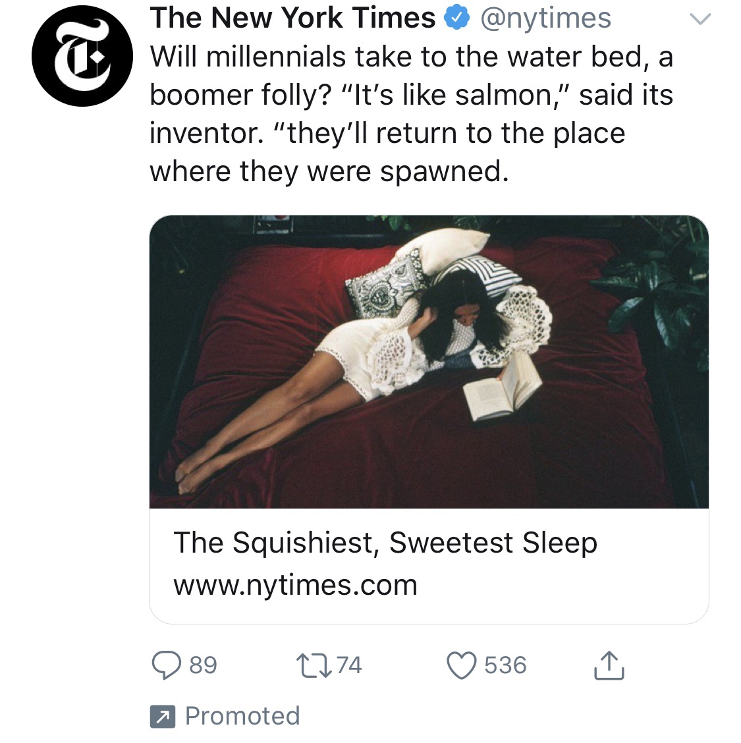Click the tweet text about millennials

click(411, 114)
